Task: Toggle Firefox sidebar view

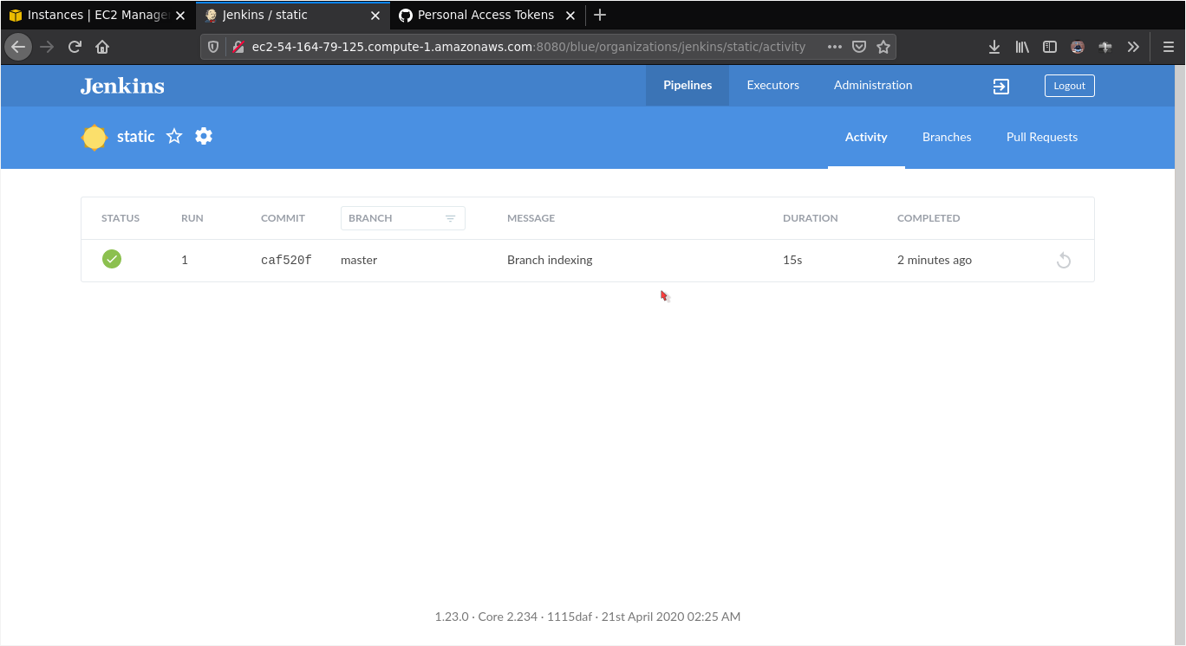Action: coord(1050,47)
